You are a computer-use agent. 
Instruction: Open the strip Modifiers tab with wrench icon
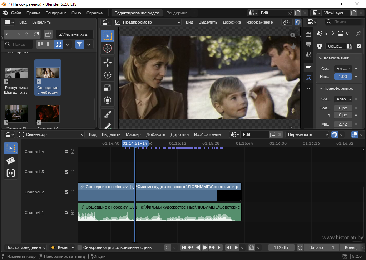point(308,78)
